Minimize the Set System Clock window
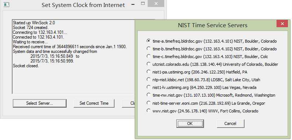The width and height of the screenshot is (292, 140). pyautogui.click(x=133, y=4)
